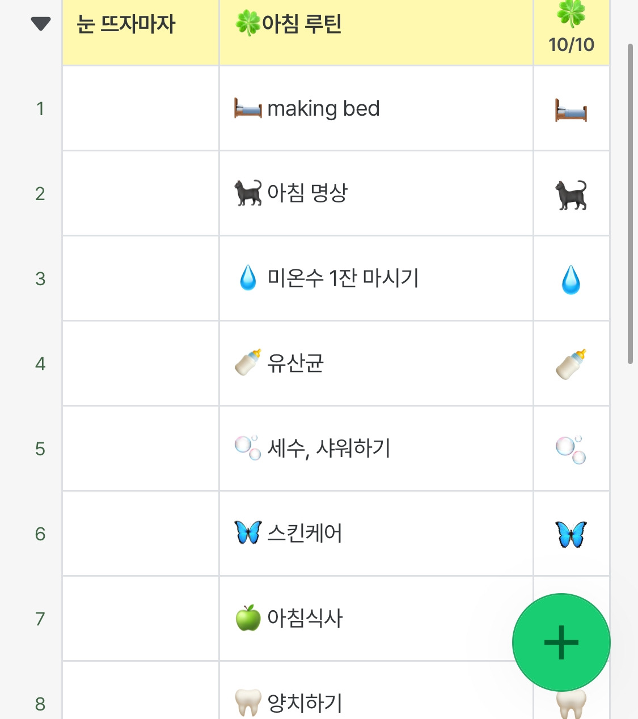Screen dimensions: 638x719
Task: Select the '아침 명상' cell
Action: coord(376,193)
